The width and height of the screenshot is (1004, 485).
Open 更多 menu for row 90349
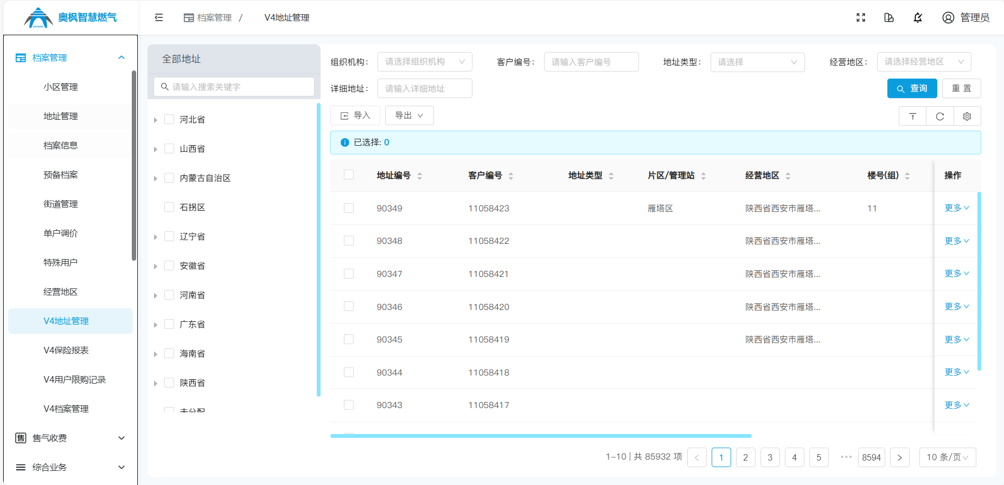coord(957,208)
